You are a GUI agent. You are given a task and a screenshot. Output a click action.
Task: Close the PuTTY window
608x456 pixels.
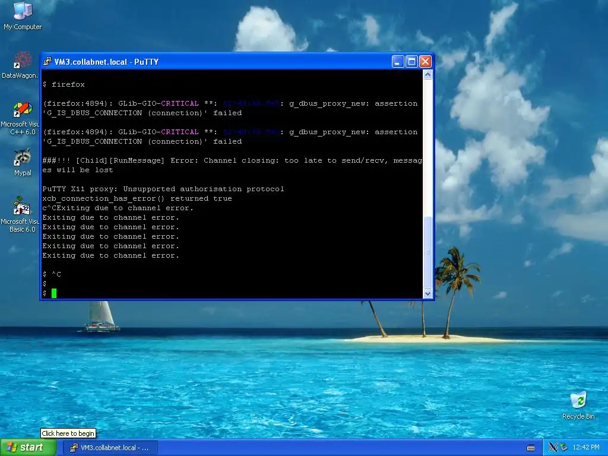point(425,62)
